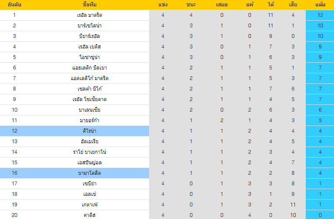Select team name ราโย่ บาเยกาโน่
Image resolution: width=334 pixels, height=219 pixels.
point(89,152)
